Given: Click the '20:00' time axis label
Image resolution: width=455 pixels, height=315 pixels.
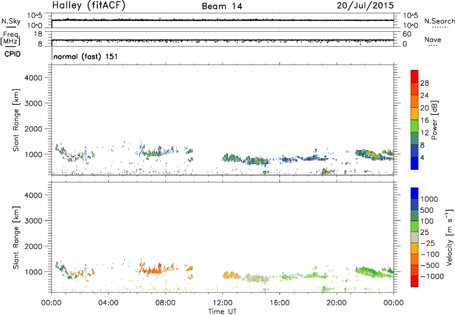Looking at the screenshot, I should 337,303.
